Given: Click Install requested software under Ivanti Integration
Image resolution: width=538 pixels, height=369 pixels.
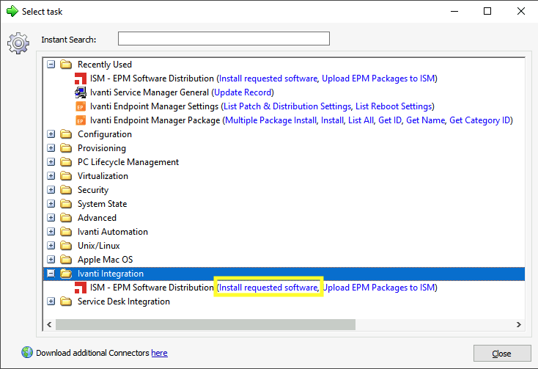Looking at the screenshot, I should [x=268, y=288].
